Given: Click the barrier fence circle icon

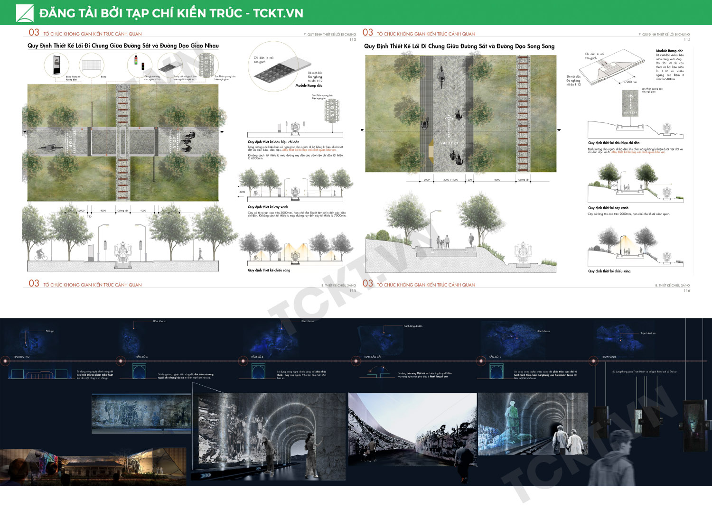Looking at the screenshot, I should tap(92, 64).
